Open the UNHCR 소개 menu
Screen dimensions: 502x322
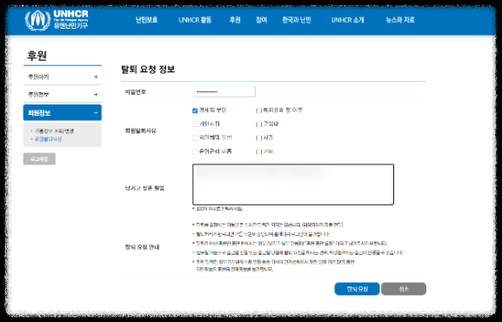(348, 20)
